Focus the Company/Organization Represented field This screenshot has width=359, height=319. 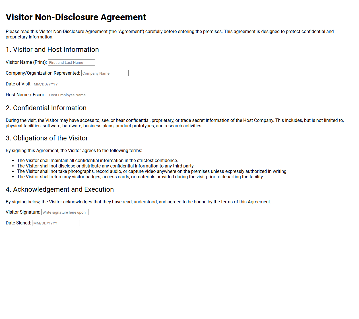pyautogui.click(x=105, y=73)
